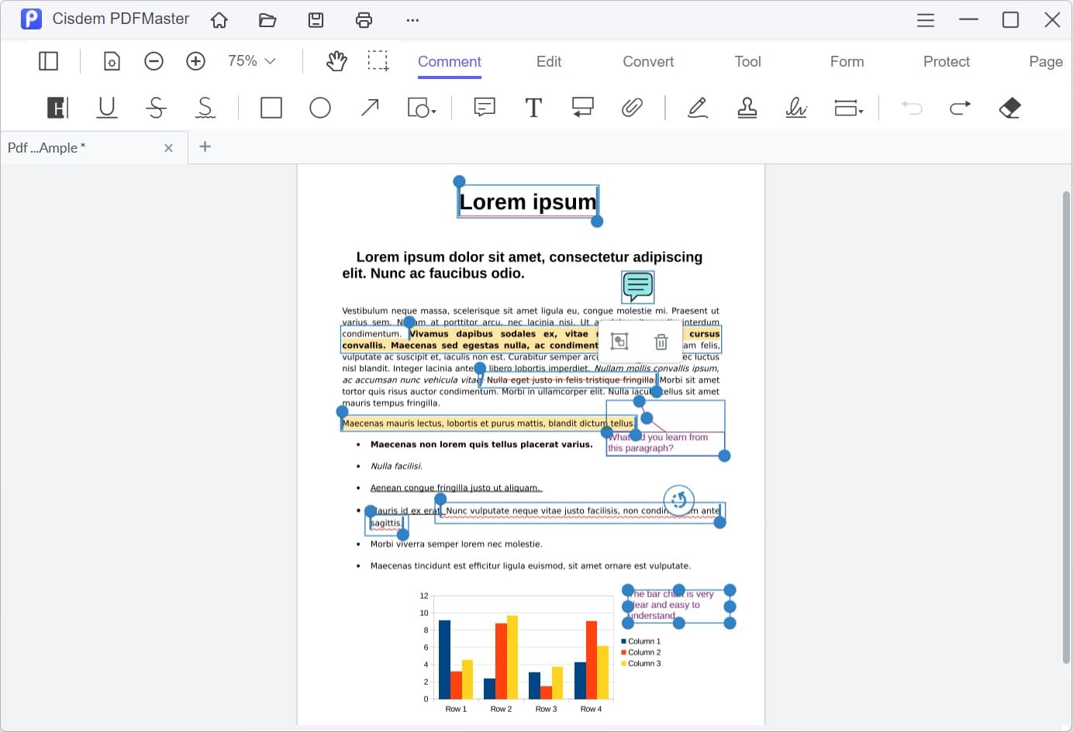Screen dimensions: 1073x732
Task: Select the Rectangle shape tool
Action: pos(271,108)
